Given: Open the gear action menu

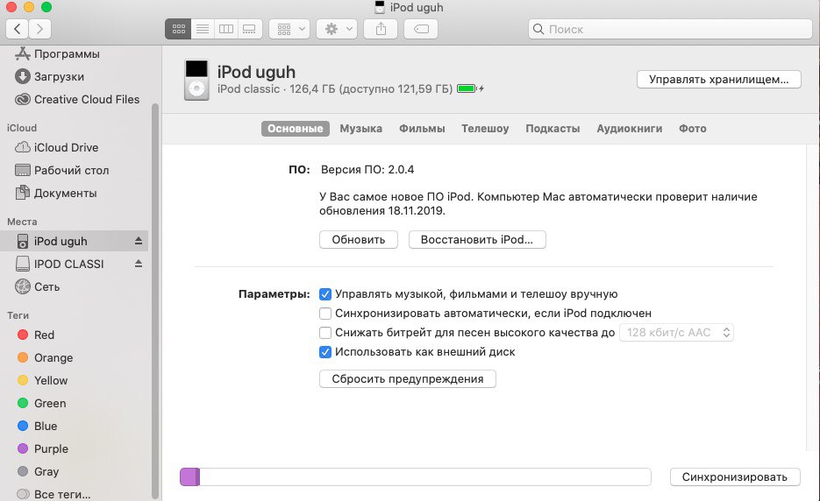Looking at the screenshot, I should (337, 29).
